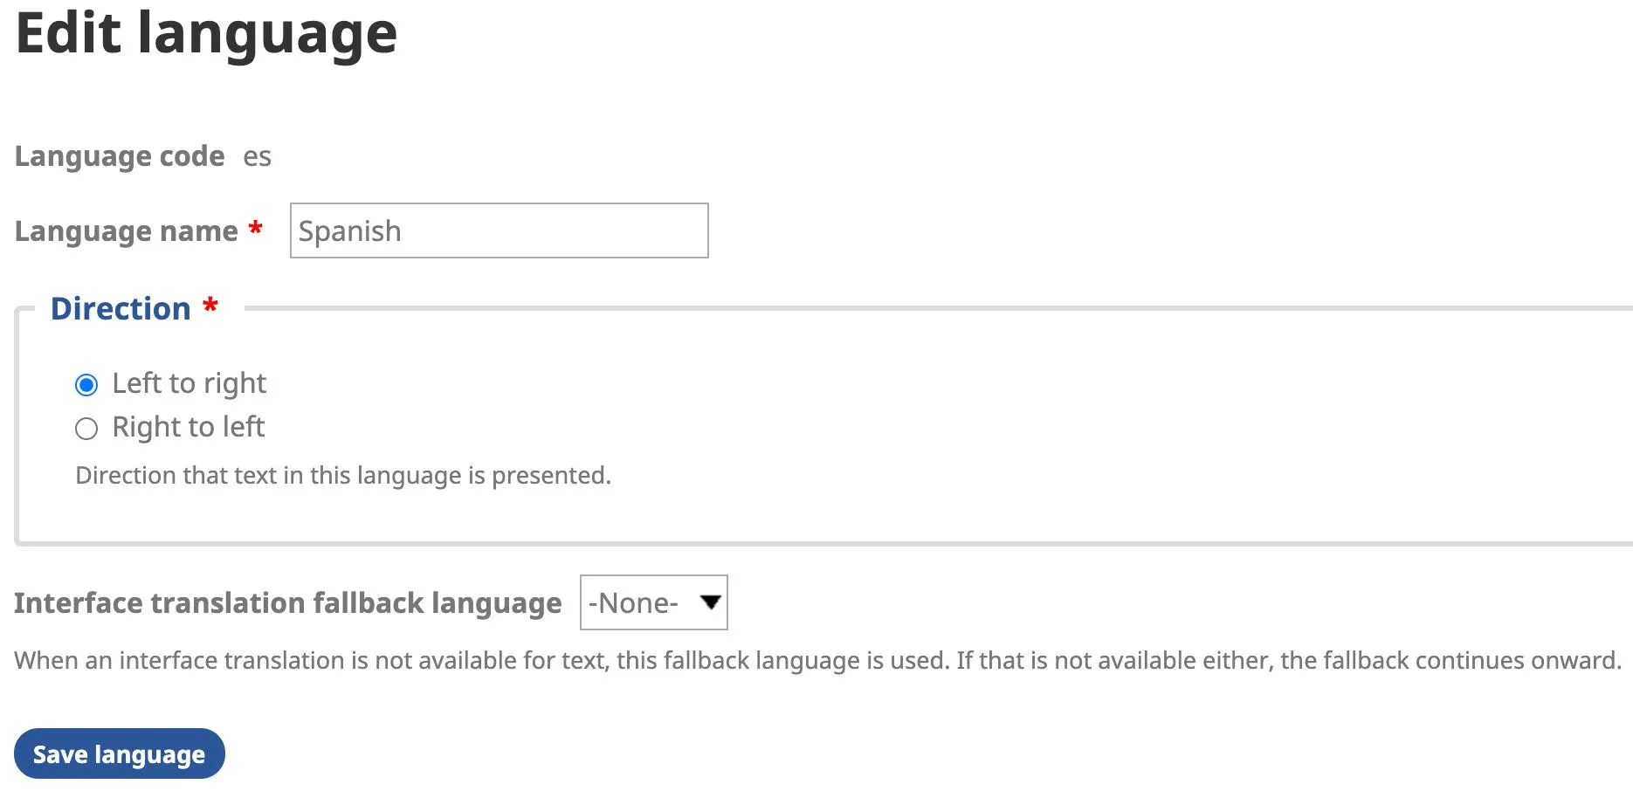Click the "Language code" label
Image resolution: width=1633 pixels, height=791 pixels.
[x=120, y=156]
